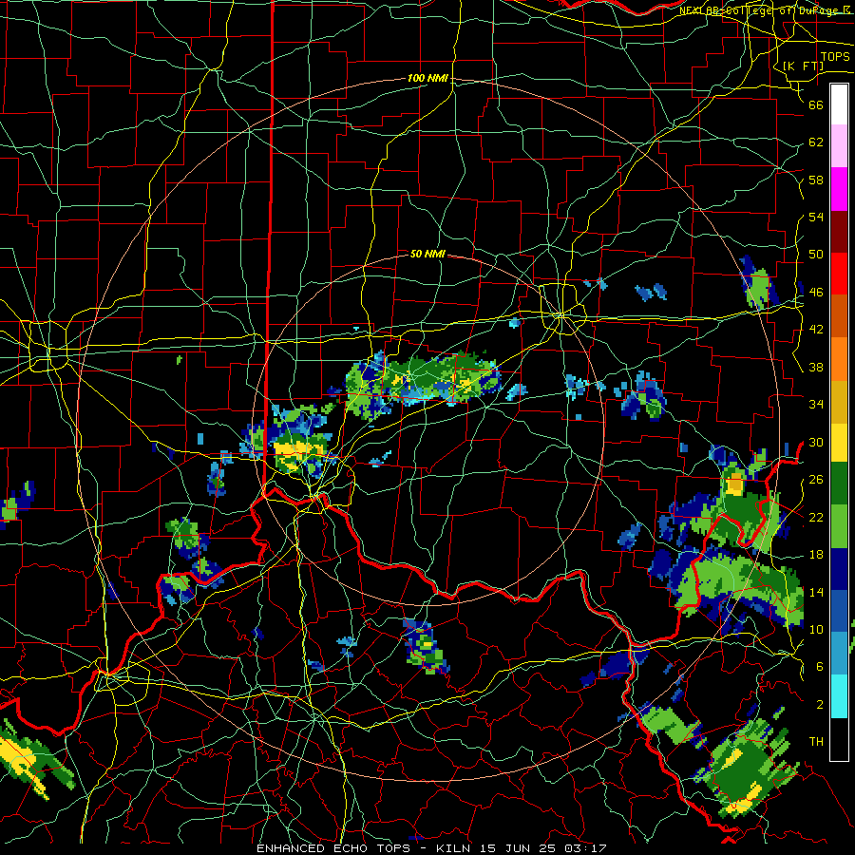Viewport: 855px width, 855px height.
Task: Click the legend value "38"
Action: click(x=816, y=367)
